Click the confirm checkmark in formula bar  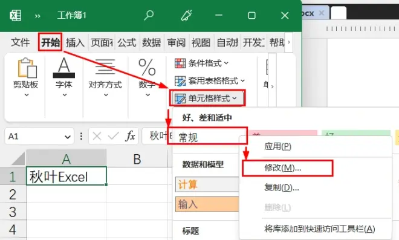[113, 136]
